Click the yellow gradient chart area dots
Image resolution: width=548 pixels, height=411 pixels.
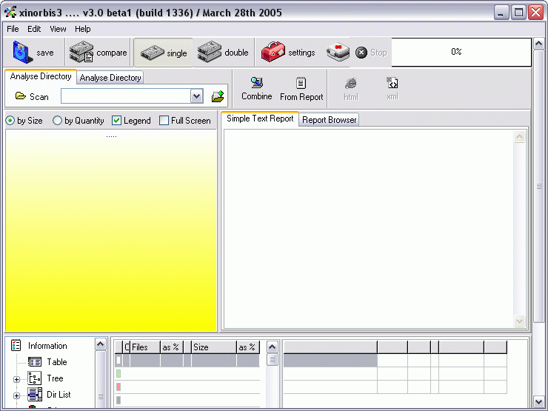coord(111,136)
